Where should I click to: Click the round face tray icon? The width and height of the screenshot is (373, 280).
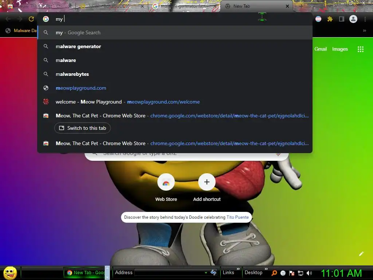click(283, 273)
